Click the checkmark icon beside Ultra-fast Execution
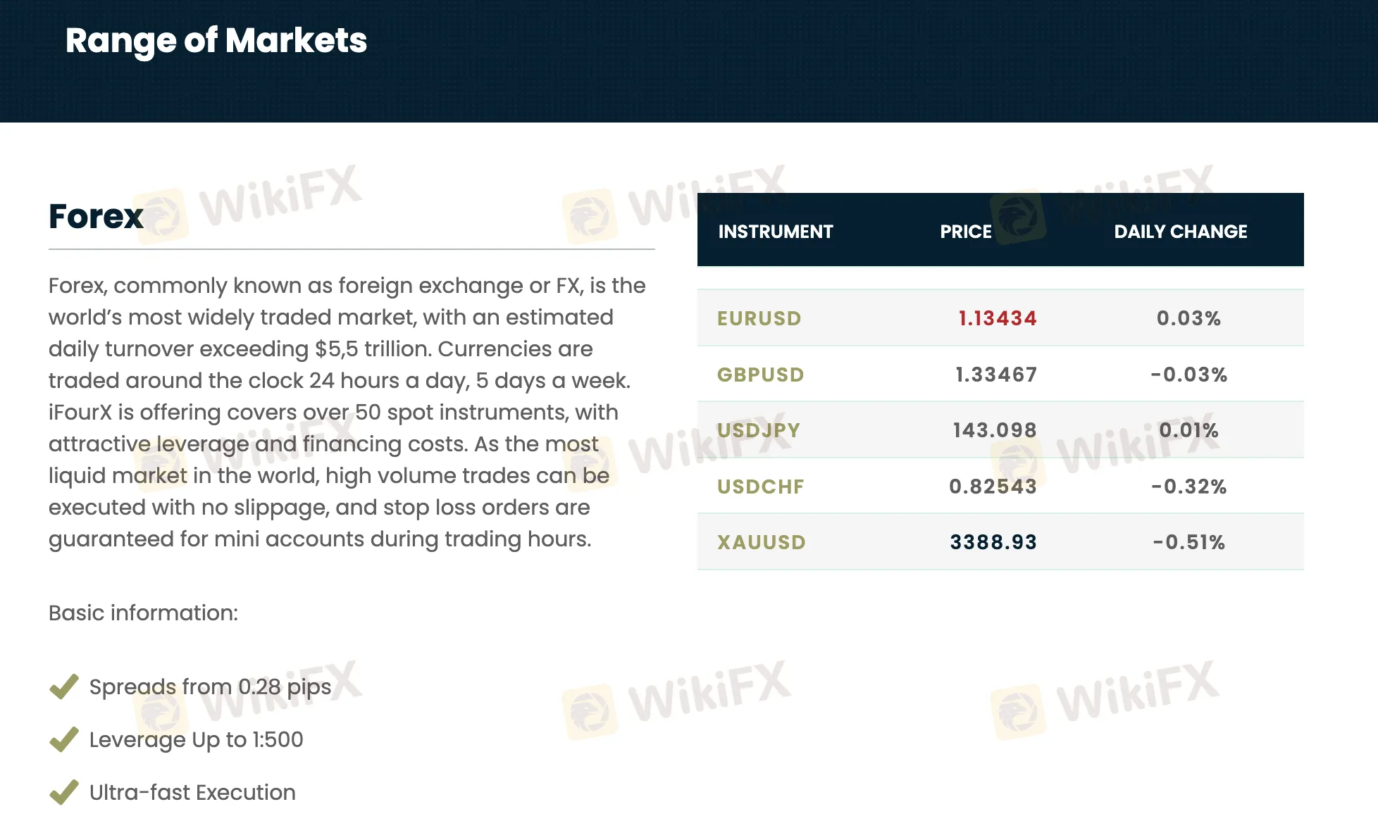This screenshot has height=828, width=1378. pos(64,792)
